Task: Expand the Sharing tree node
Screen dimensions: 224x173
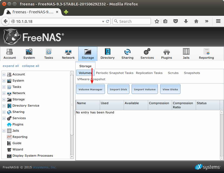Action: (4, 112)
